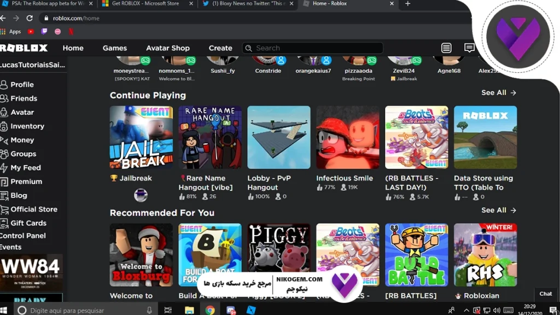The width and height of the screenshot is (560, 315).
Task: Open the Profile sidebar icon
Action: (4, 85)
